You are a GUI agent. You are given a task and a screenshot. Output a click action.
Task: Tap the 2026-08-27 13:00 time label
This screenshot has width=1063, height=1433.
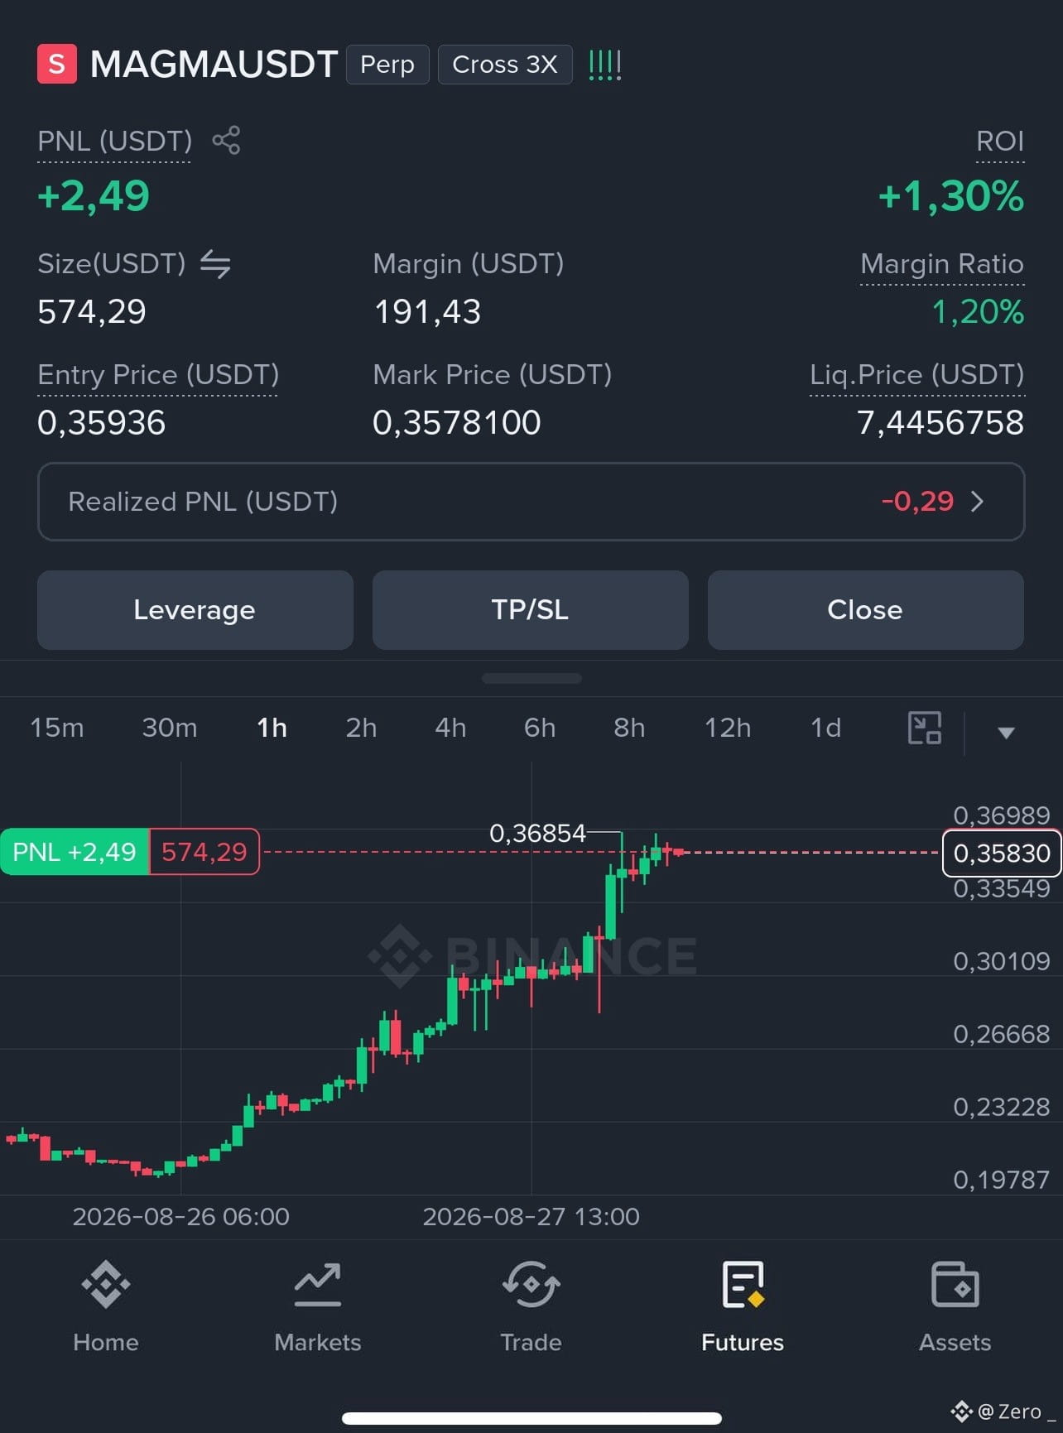click(x=531, y=1216)
